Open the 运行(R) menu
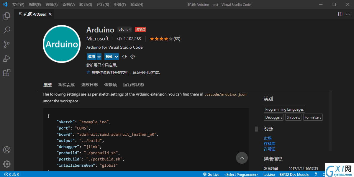 click(x=103, y=4)
